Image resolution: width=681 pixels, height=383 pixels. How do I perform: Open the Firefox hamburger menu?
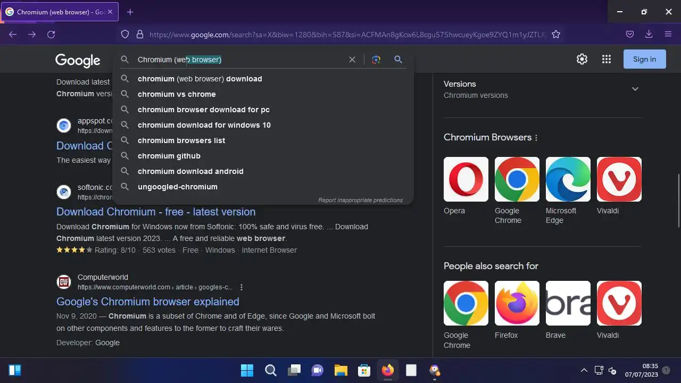[x=668, y=34]
